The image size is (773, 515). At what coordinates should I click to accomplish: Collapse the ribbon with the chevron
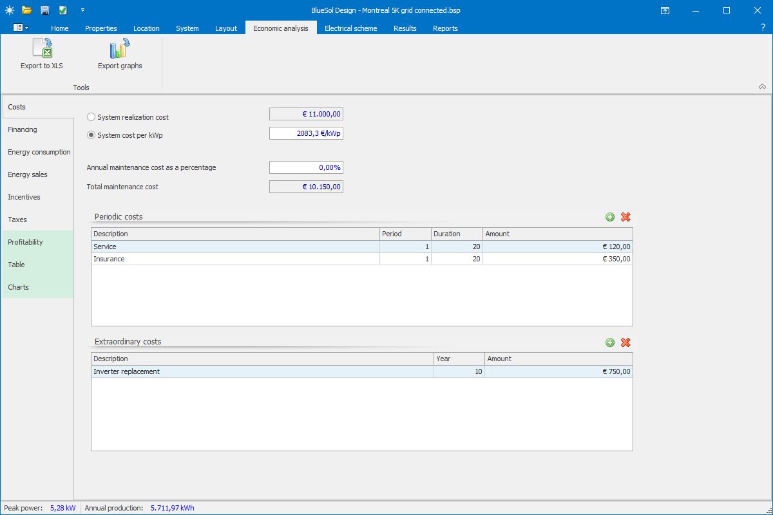762,87
